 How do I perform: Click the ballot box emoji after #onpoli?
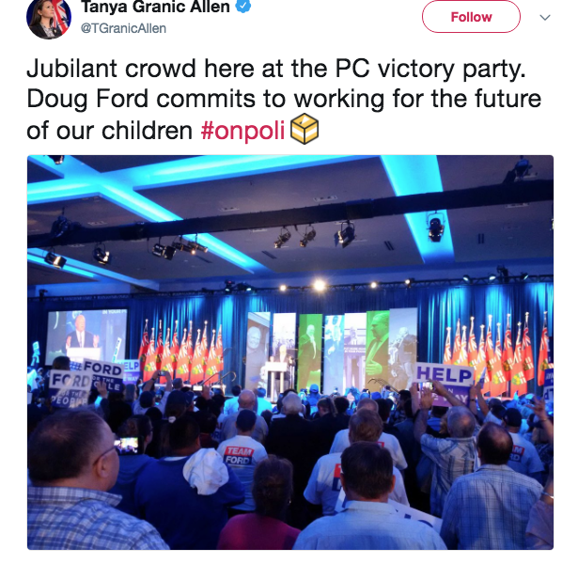point(305,129)
